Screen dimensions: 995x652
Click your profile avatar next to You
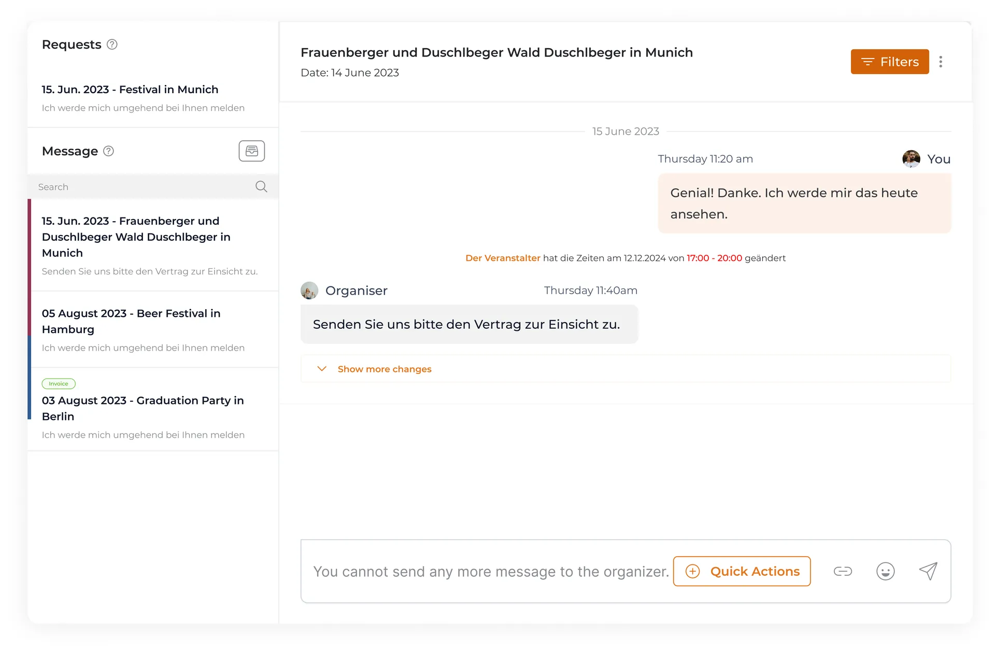(x=911, y=159)
